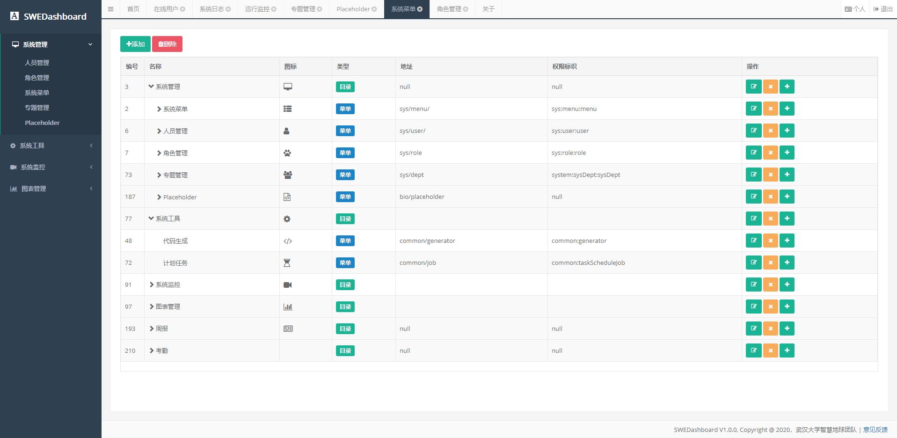
Task: Click add-child plus icon for 人员管理 row
Action: (x=787, y=131)
